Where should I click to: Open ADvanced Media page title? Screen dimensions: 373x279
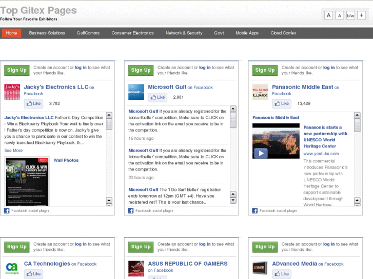point(295,264)
